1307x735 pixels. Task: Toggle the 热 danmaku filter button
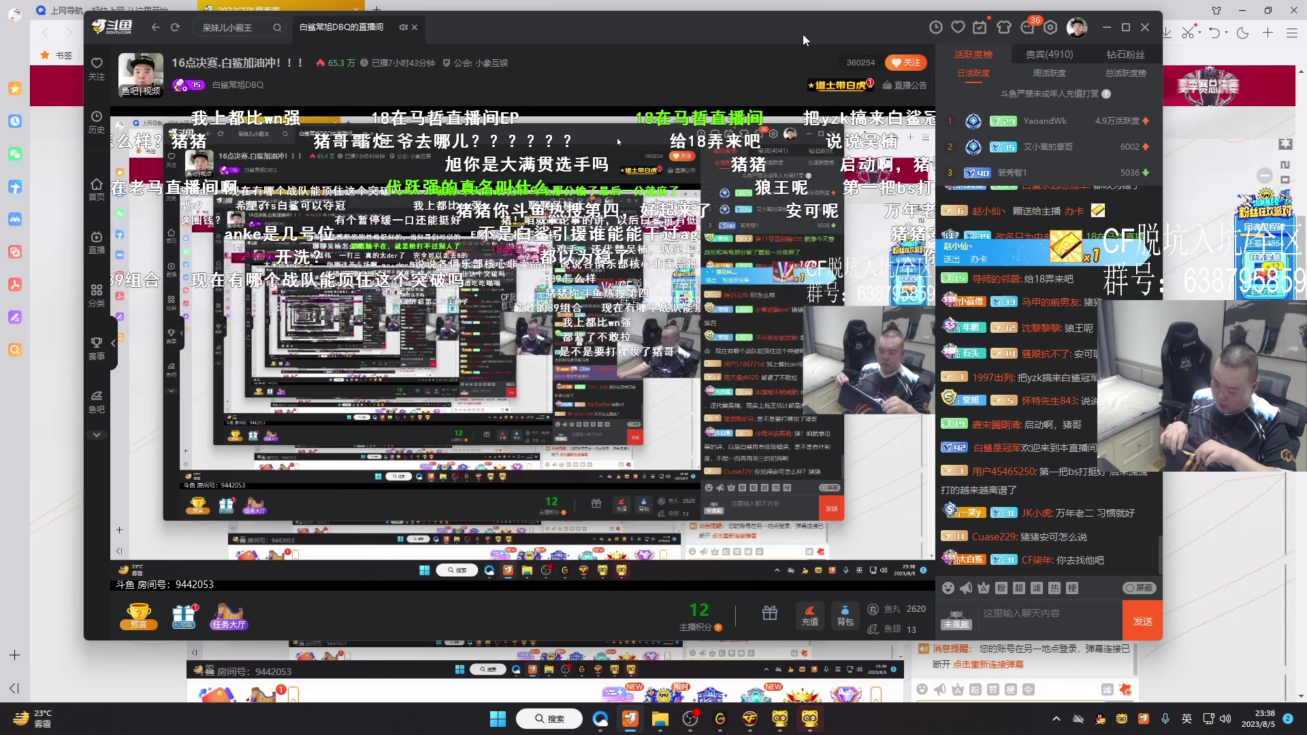(1054, 588)
